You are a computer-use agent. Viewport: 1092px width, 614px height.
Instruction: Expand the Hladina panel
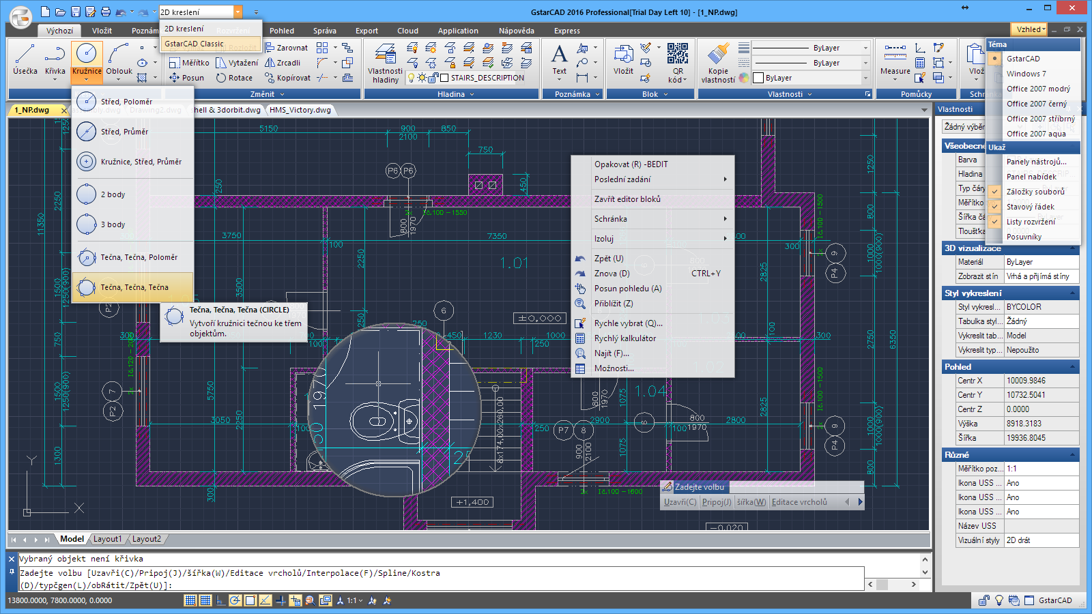click(455, 94)
